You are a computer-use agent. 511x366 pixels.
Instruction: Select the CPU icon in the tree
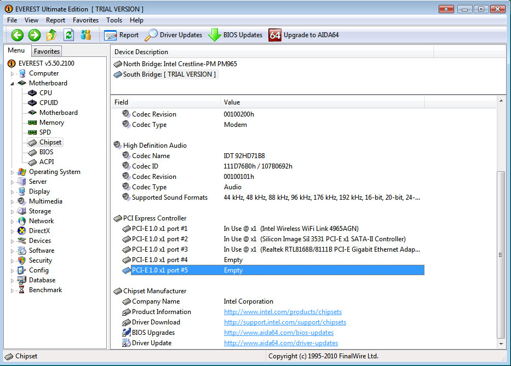(32, 93)
